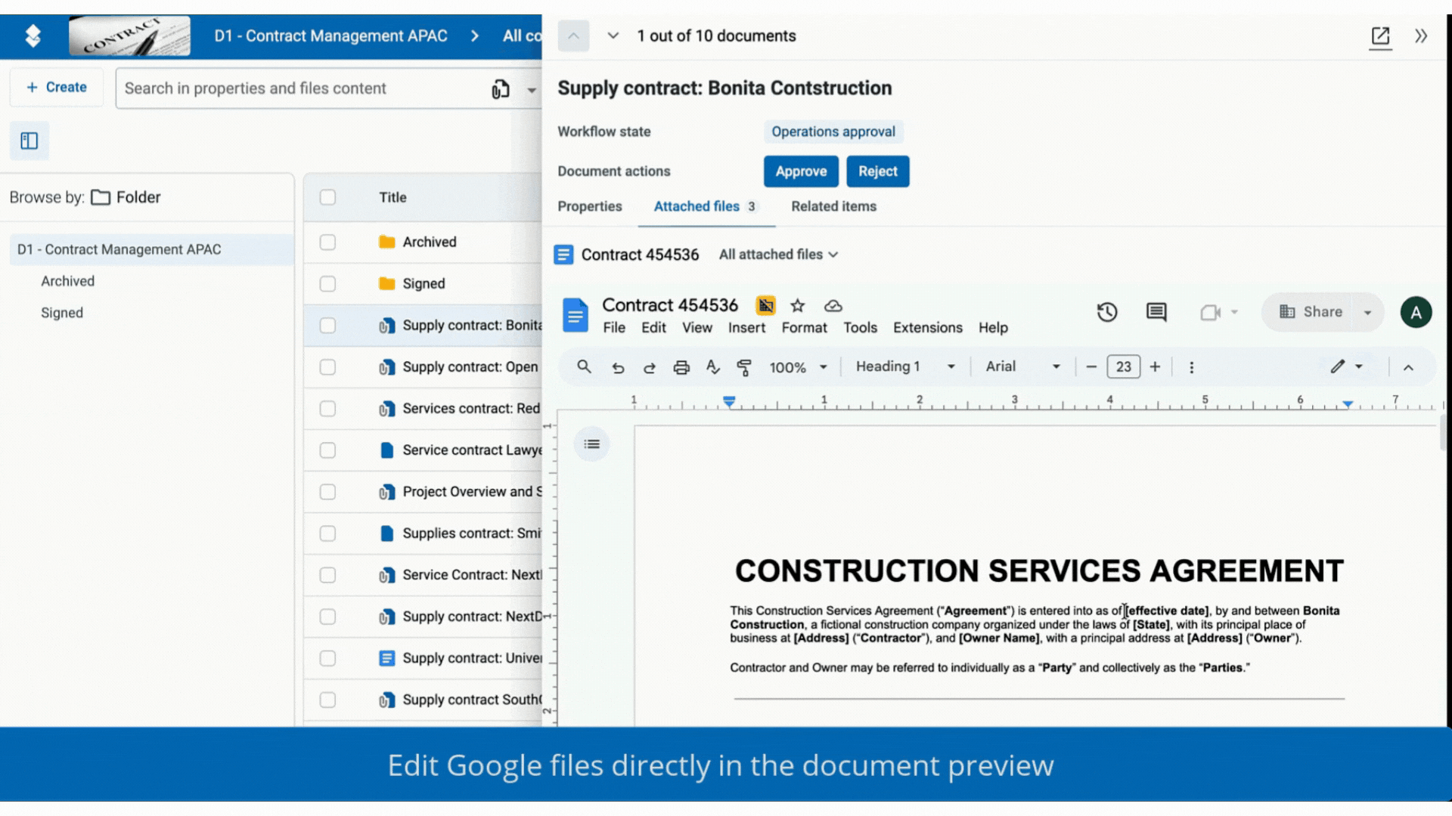Expand the search options dropdown arrow
This screenshot has width=1452, height=816.
(x=532, y=90)
